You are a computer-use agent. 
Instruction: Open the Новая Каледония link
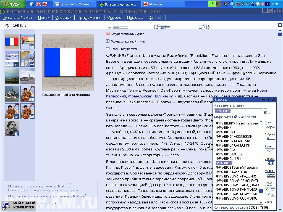[x=262, y=91]
